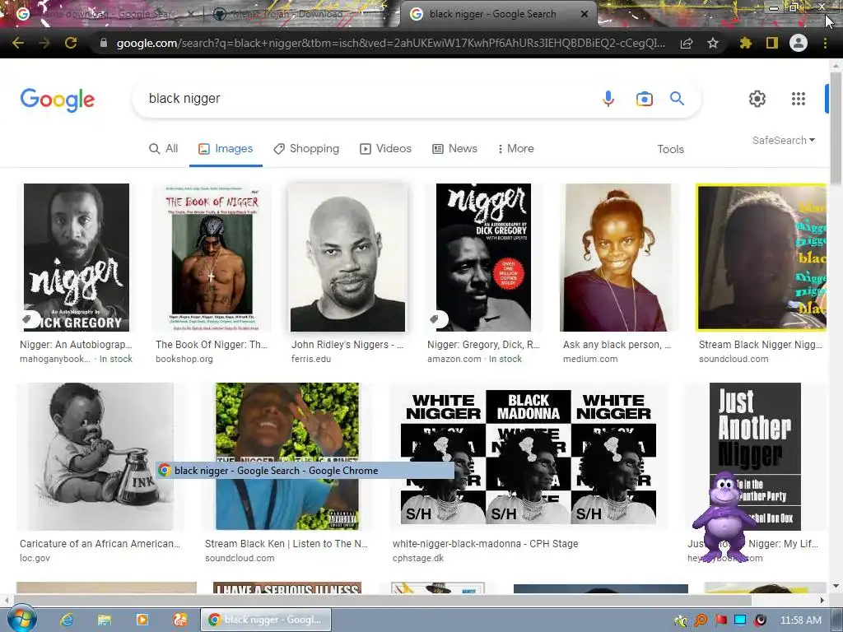Open the medium.com girl portrait thumbnail
This screenshot has width=843, height=632.
pyautogui.click(x=616, y=258)
